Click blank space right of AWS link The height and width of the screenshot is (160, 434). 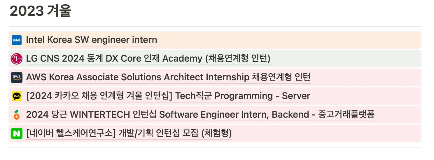point(365,77)
